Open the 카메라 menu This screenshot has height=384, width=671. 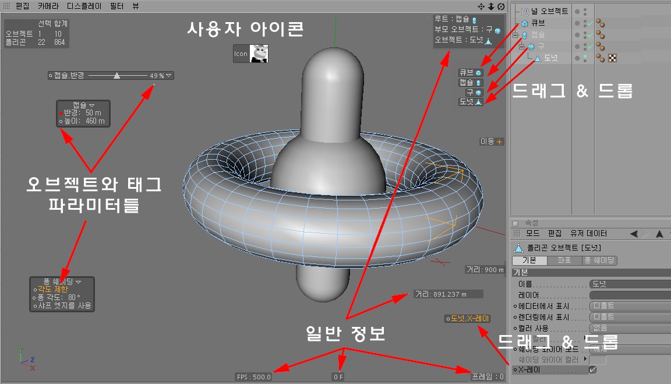pos(48,6)
